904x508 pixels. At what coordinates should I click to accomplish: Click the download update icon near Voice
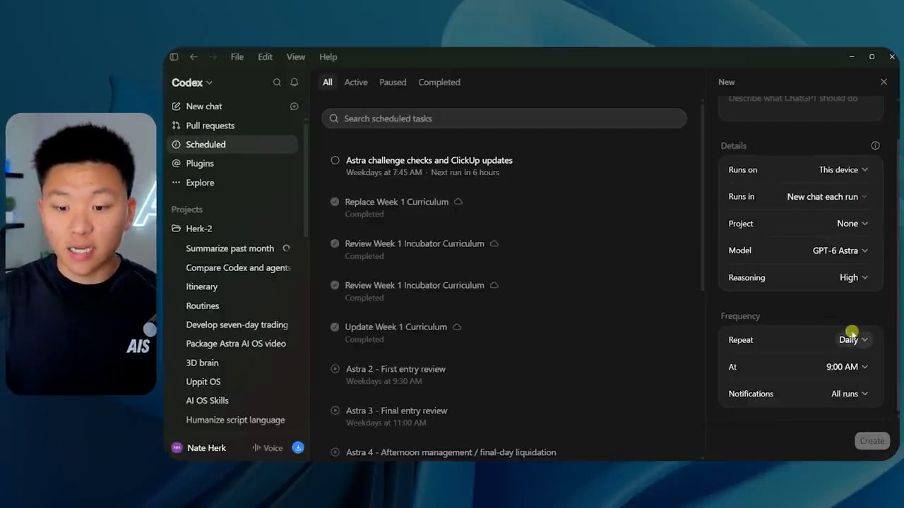click(x=298, y=447)
